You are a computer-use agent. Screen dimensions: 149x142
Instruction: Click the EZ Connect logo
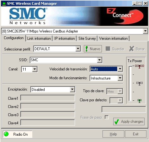tap(125, 16)
